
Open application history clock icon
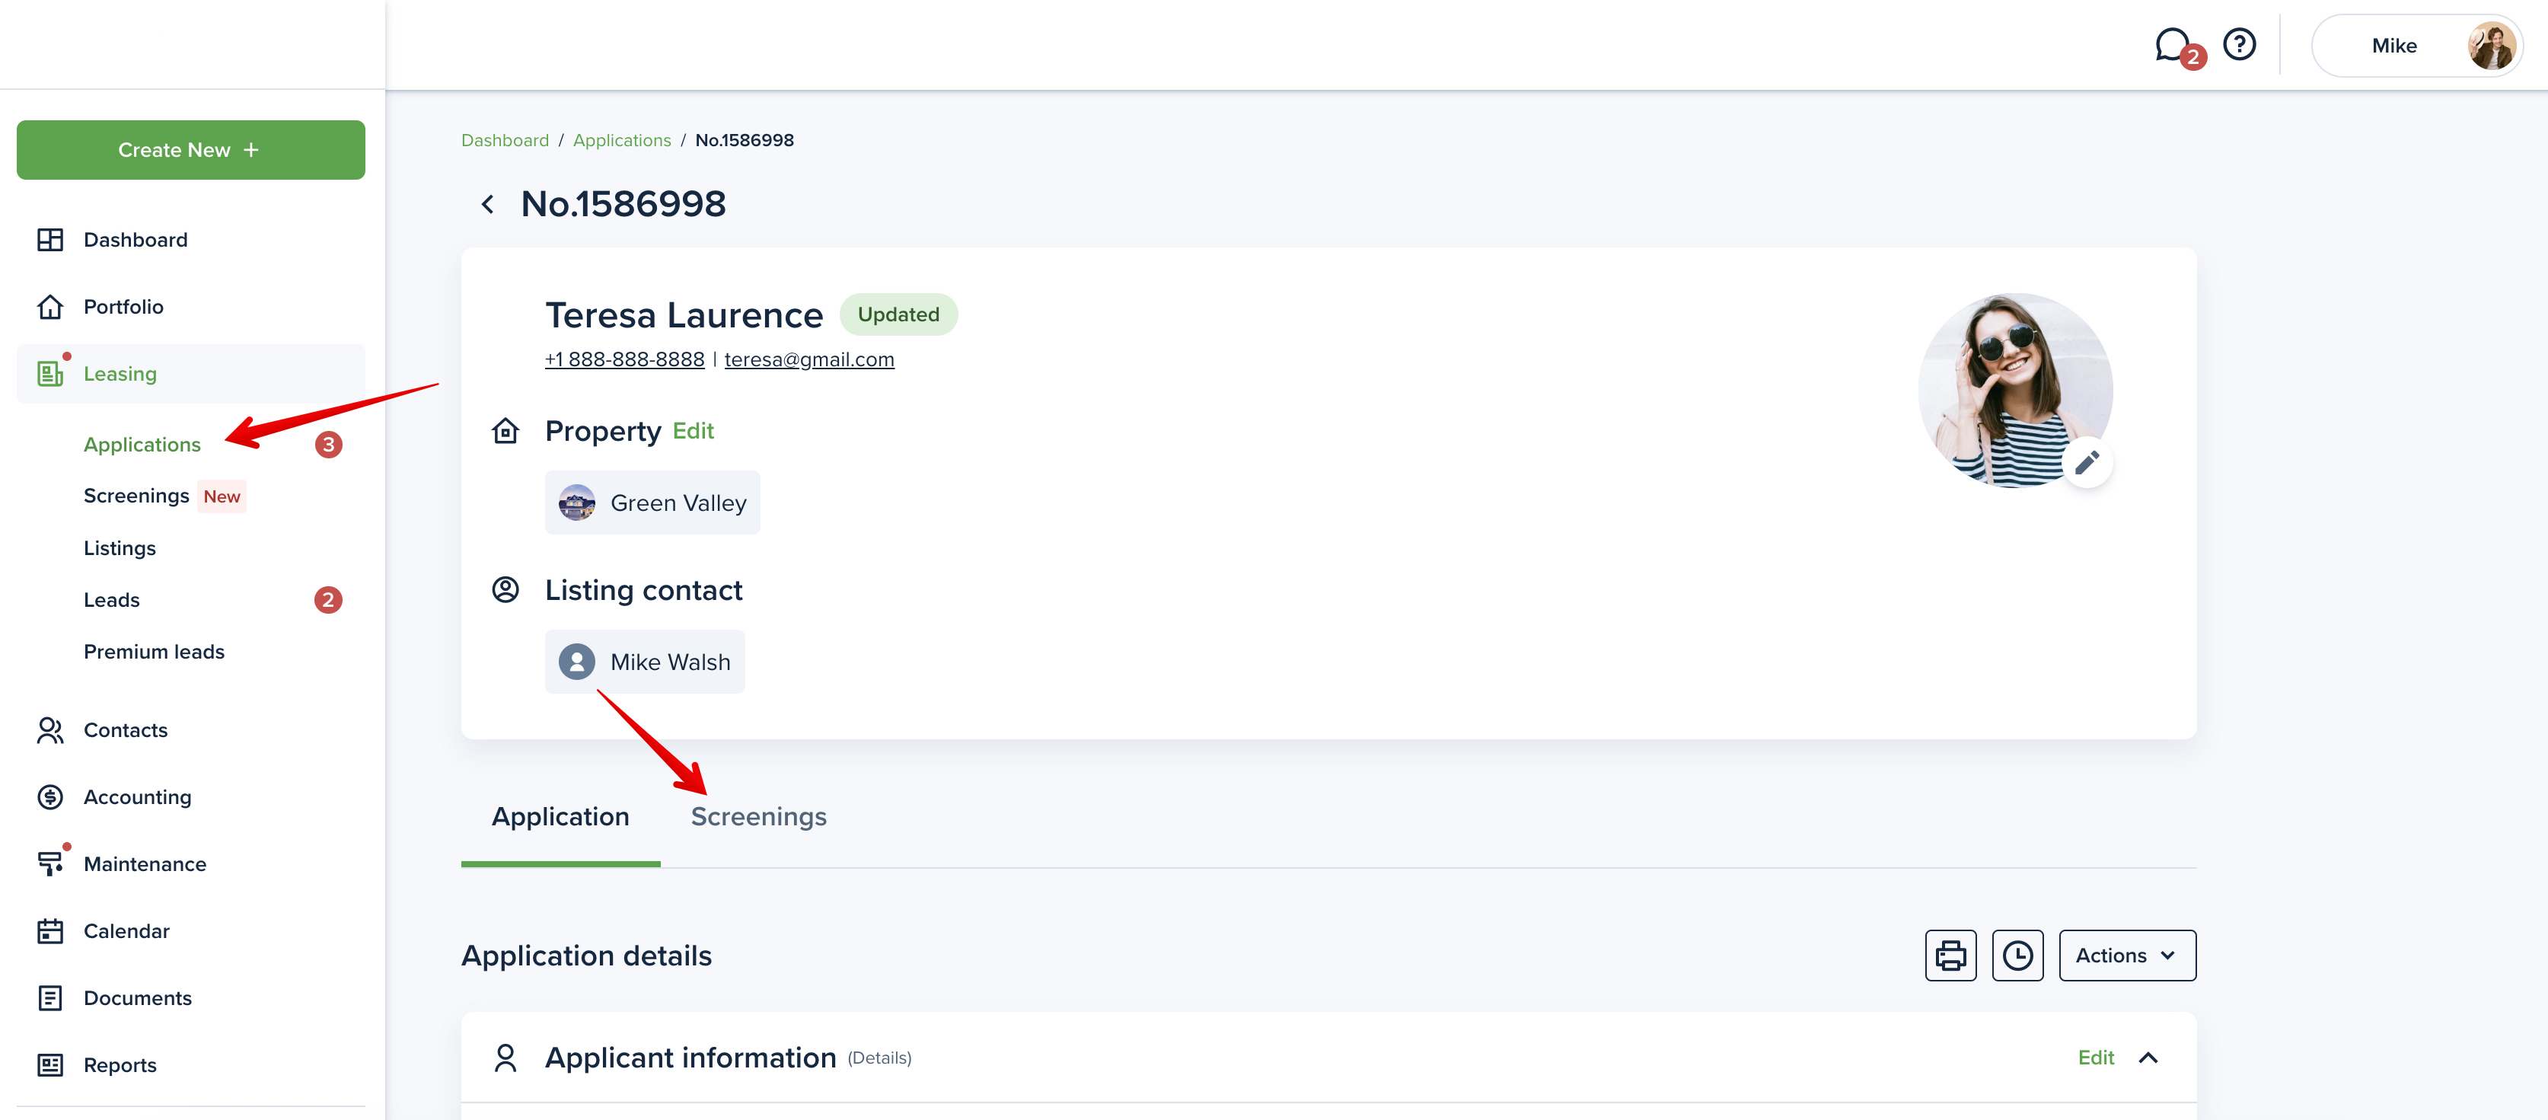[x=2018, y=955]
